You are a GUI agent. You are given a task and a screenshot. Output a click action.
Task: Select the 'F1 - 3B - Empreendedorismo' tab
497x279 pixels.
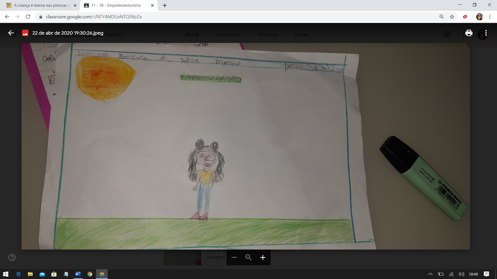coord(119,5)
